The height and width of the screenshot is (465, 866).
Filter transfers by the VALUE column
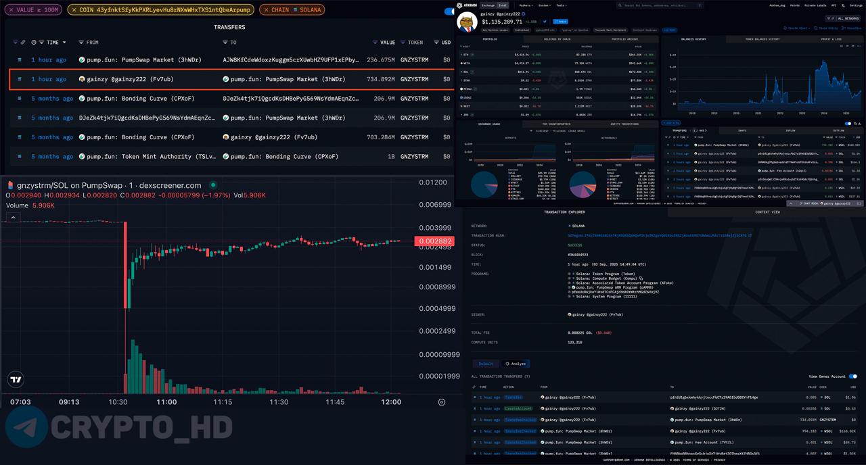pyautogui.click(x=375, y=43)
